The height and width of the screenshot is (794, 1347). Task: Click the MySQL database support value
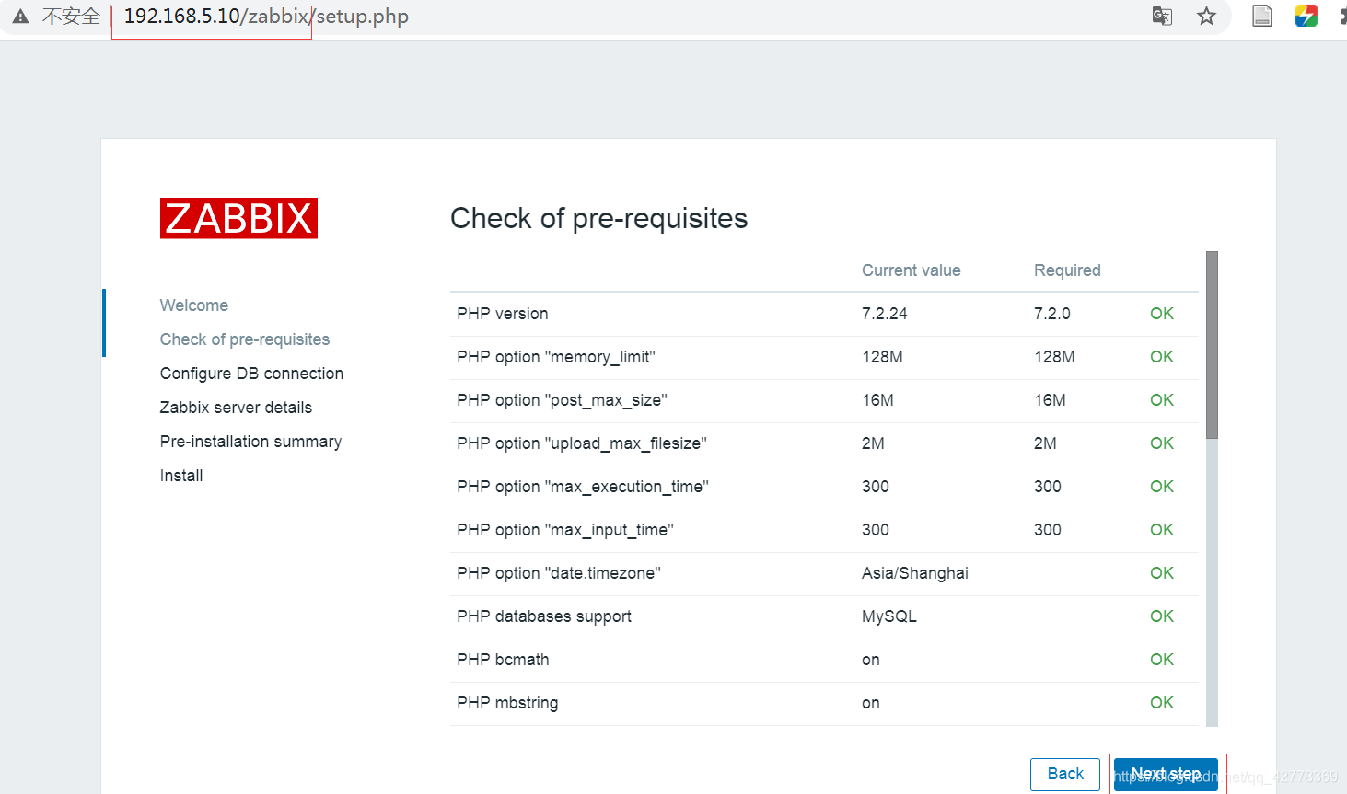coord(889,616)
